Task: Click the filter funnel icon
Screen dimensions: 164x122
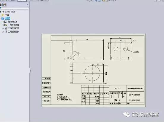Action: click(1, 8)
